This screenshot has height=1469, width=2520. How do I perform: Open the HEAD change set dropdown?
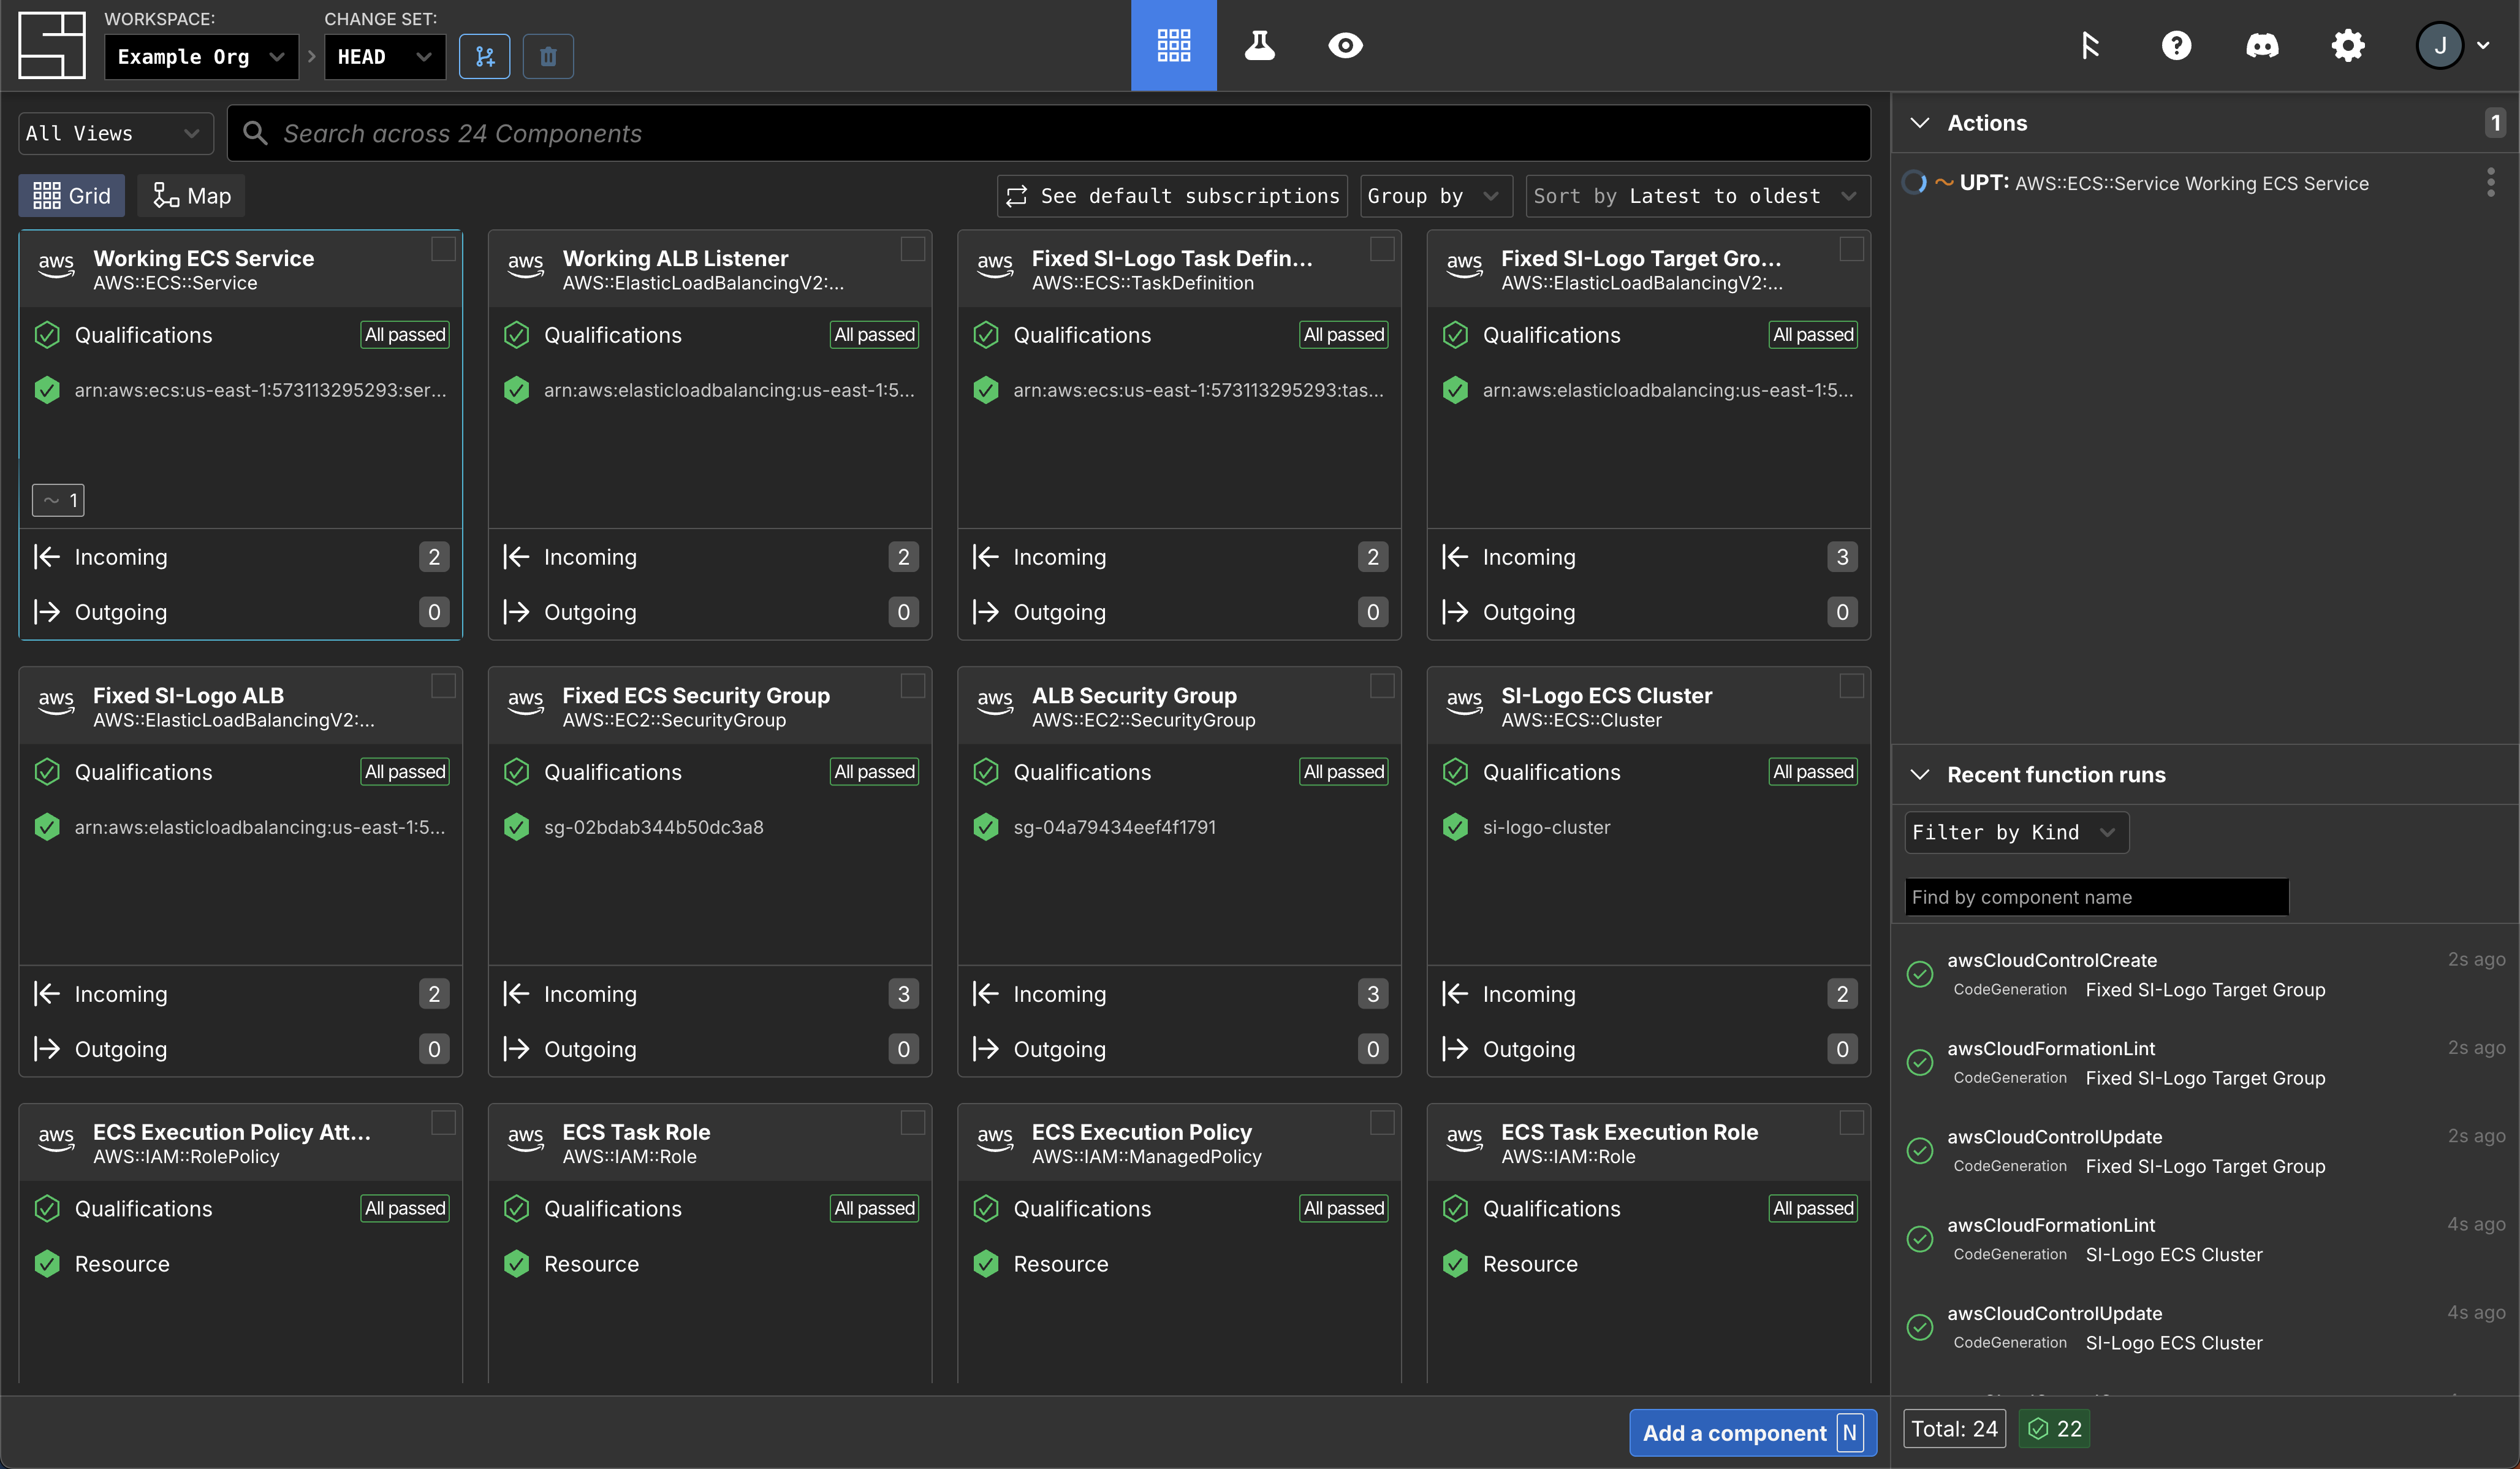pos(385,56)
